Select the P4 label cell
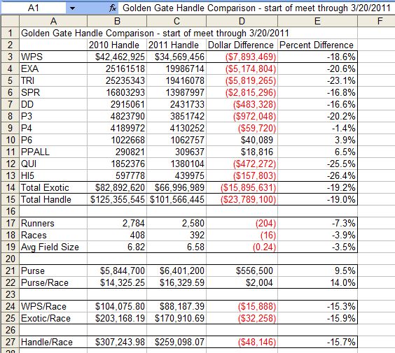The height and width of the screenshot is (353, 395). click(53, 128)
